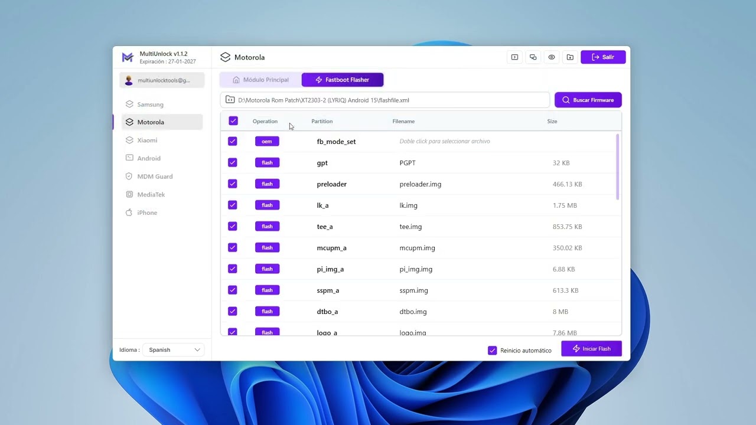Click the Operation column header
756x425 pixels.
point(265,122)
